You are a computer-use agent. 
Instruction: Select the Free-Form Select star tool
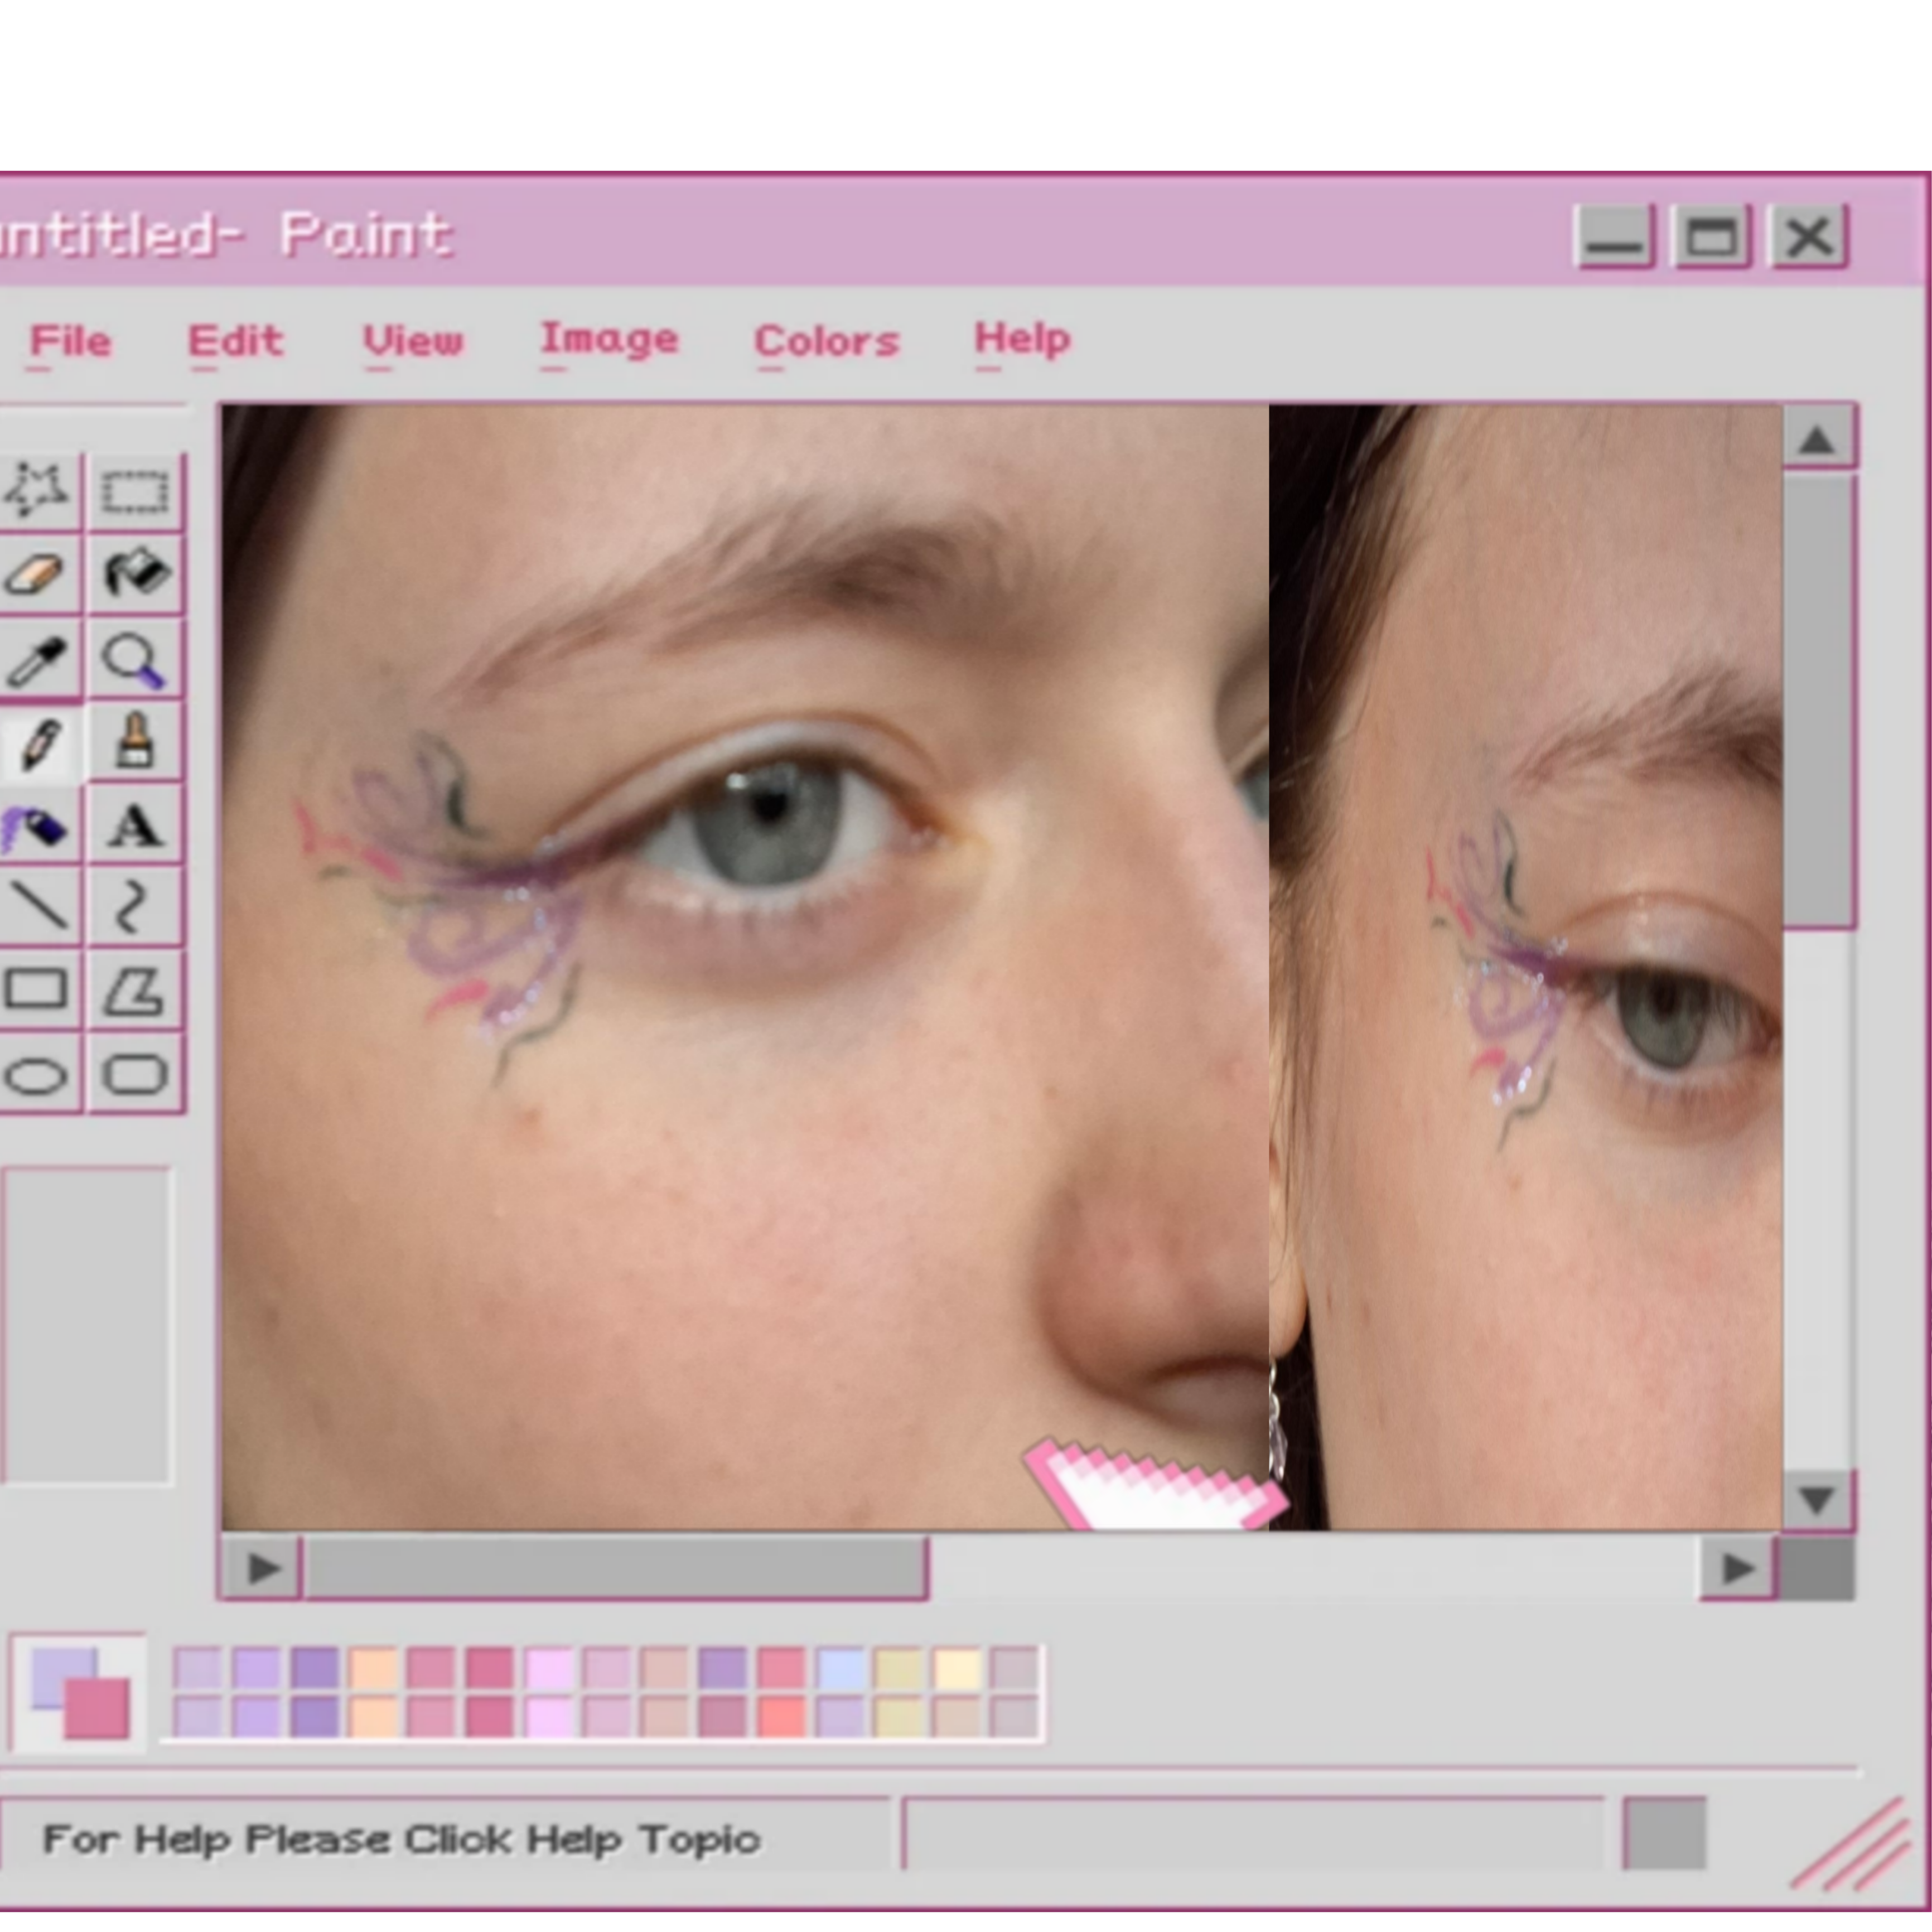pos(38,491)
